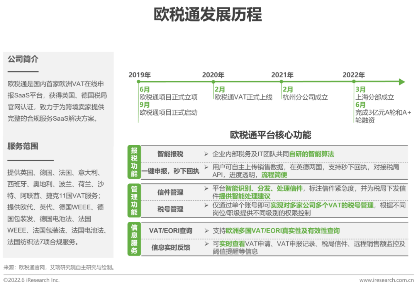Click 欧税通项目正式启动 event text
The width and height of the screenshot is (417, 288).
click(x=169, y=113)
